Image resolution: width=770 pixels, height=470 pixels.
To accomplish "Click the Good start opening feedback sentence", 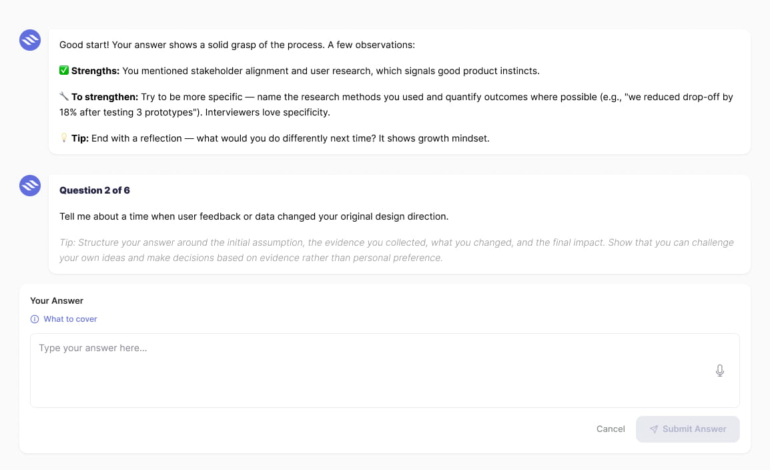I will click(237, 45).
